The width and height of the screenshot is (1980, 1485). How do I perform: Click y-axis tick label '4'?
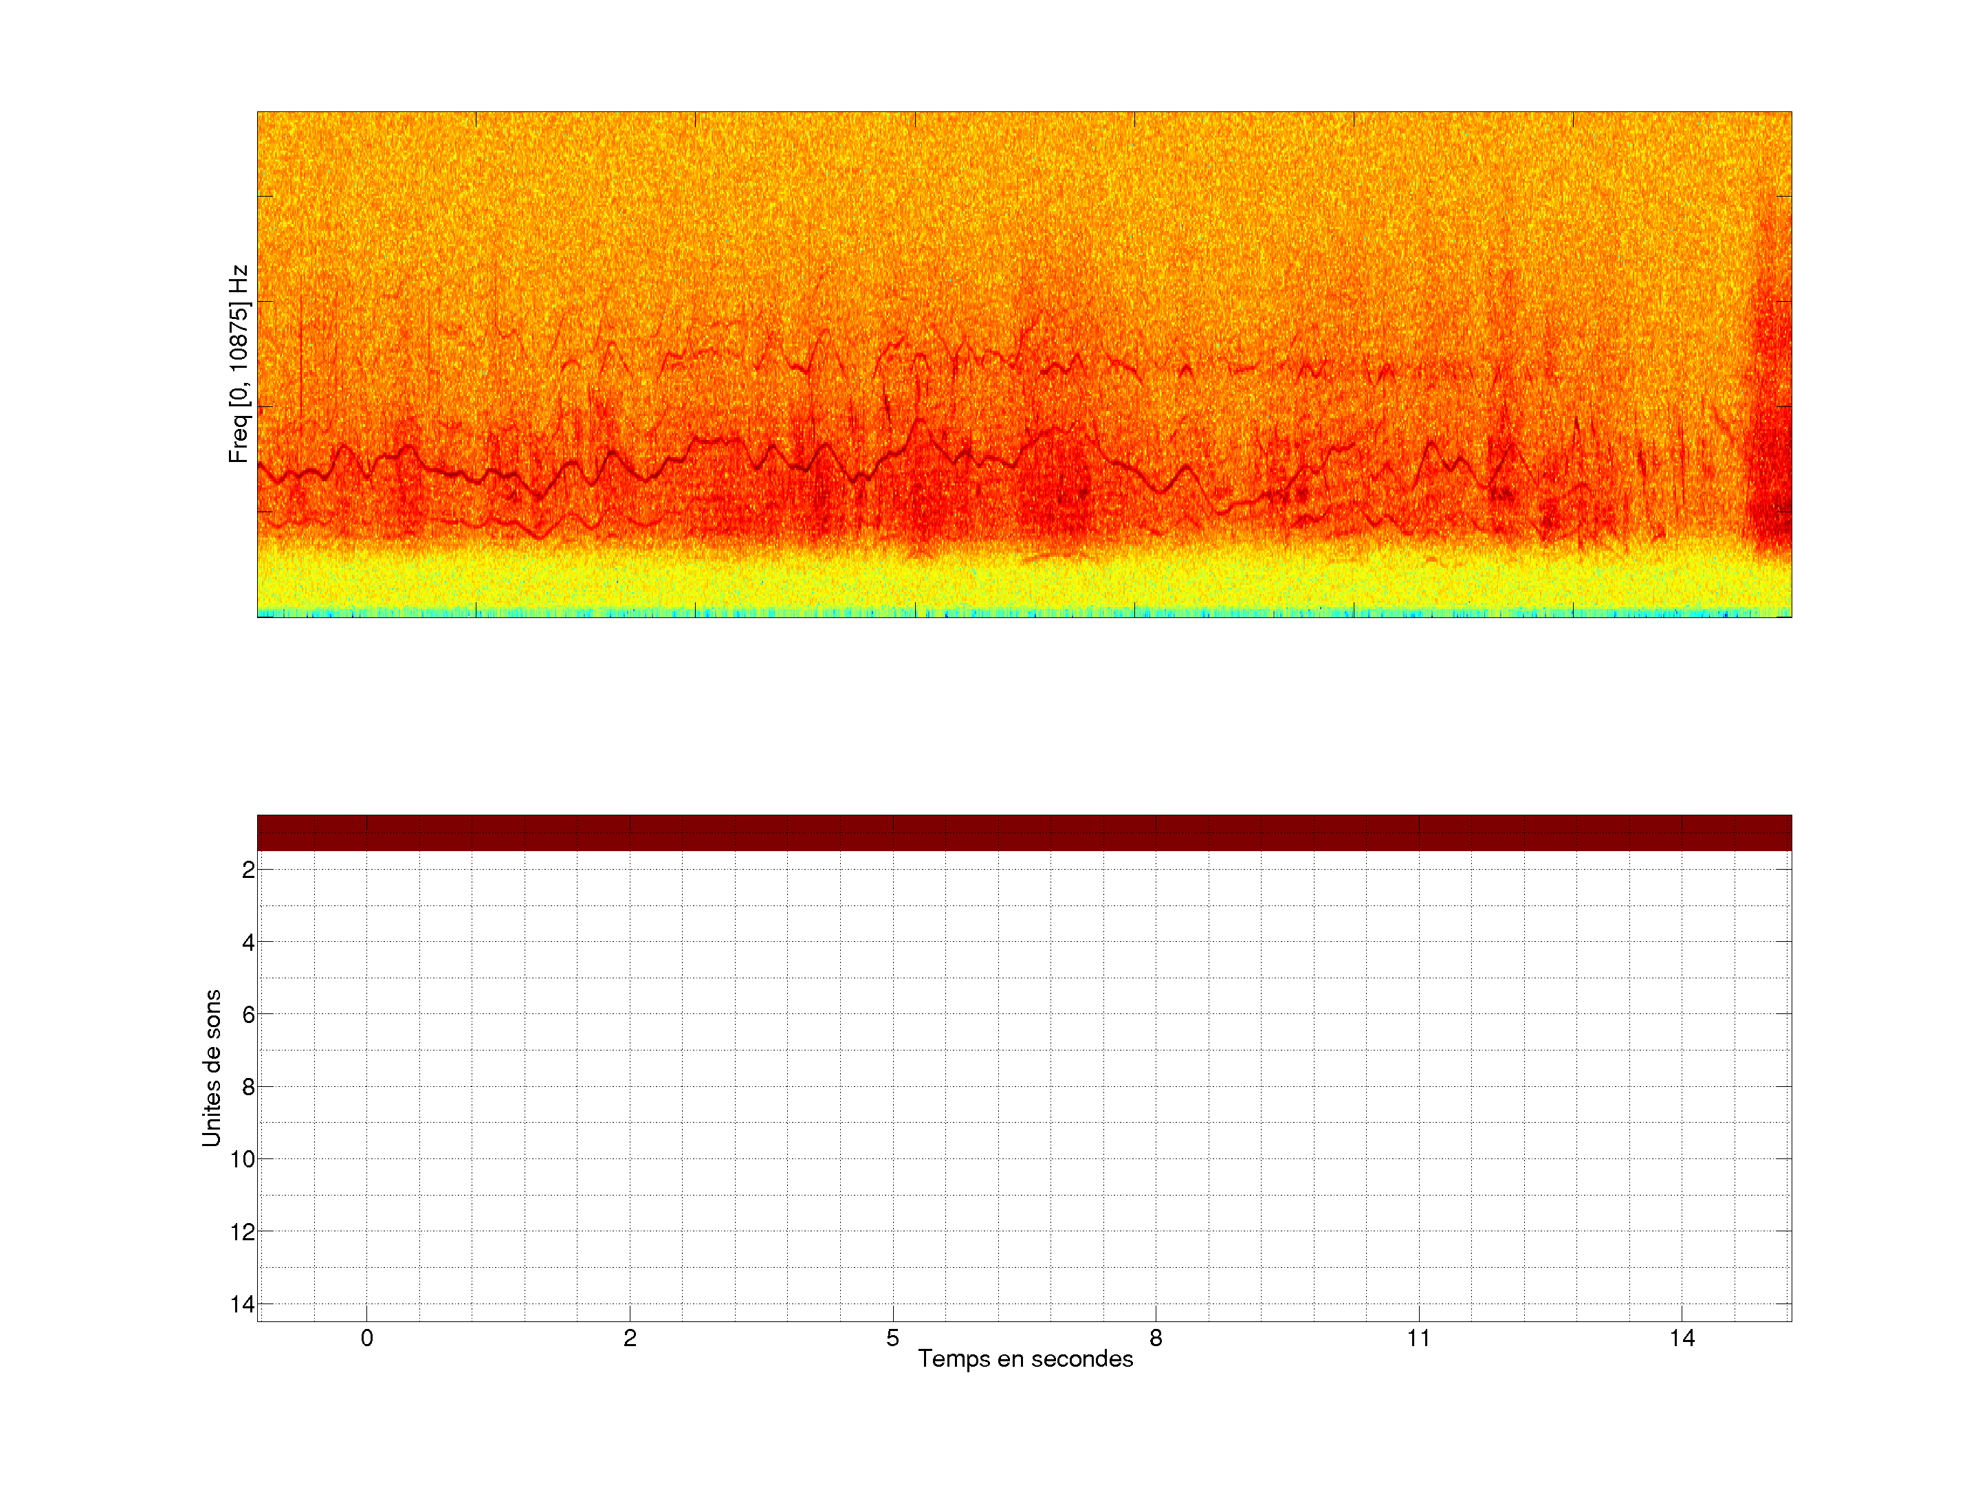pos(248,943)
